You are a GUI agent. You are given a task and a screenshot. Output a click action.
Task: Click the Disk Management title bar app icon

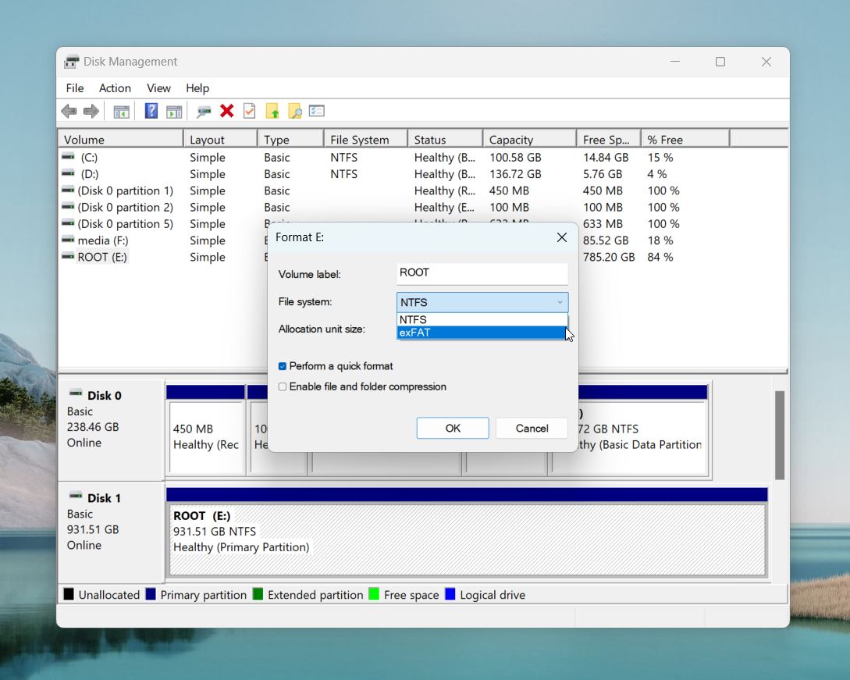(x=71, y=62)
